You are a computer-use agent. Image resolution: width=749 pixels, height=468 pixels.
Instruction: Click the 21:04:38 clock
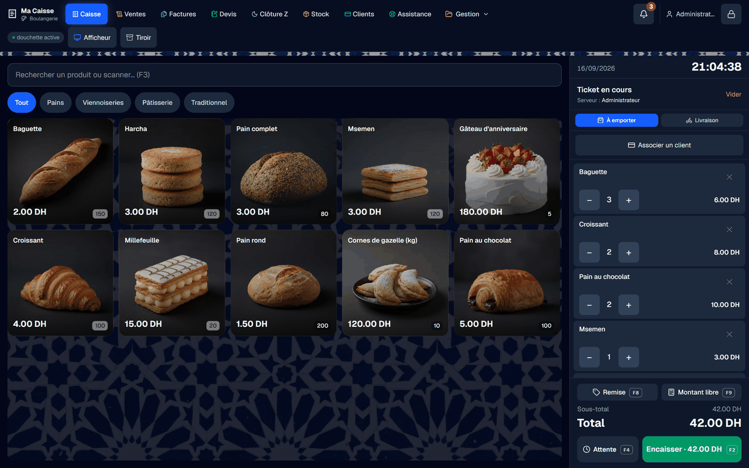[x=716, y=67]
